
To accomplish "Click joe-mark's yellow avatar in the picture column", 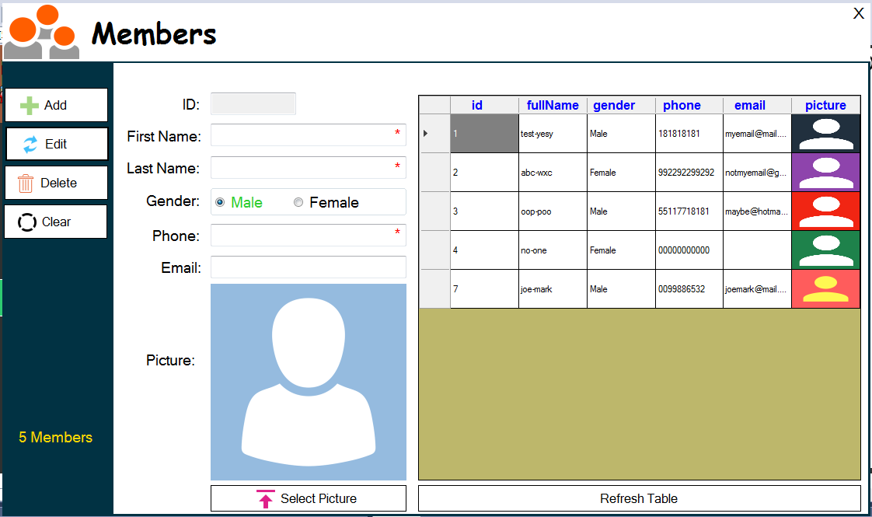I will [825, 288].
